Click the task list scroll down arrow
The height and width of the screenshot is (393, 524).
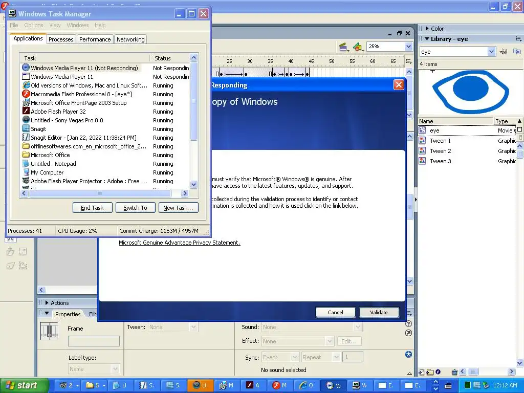point(193,184)
